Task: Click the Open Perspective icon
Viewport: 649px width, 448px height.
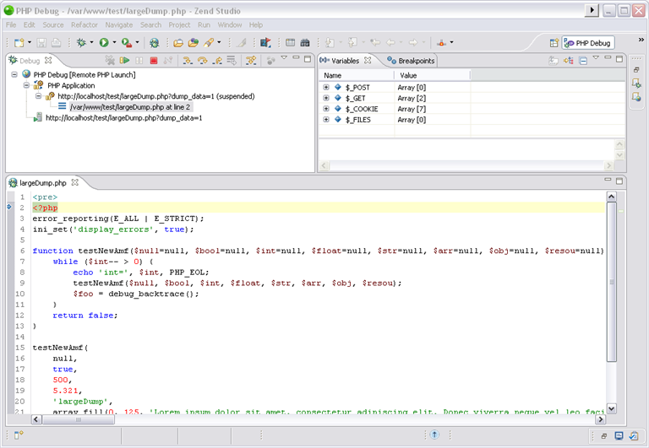Action: pos(554,42)
